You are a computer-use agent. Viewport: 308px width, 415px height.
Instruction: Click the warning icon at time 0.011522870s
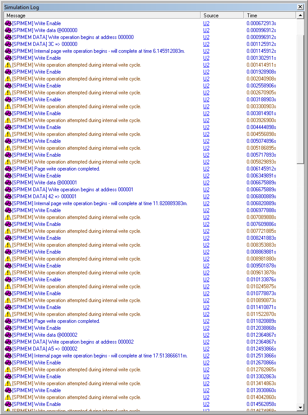click(8, 314)
